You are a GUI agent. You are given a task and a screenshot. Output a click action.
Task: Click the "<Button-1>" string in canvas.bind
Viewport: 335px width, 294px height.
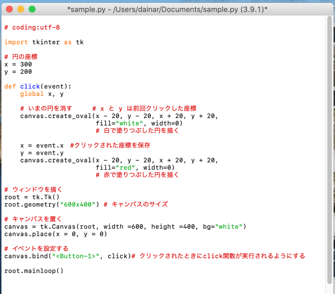pos(76,256)
